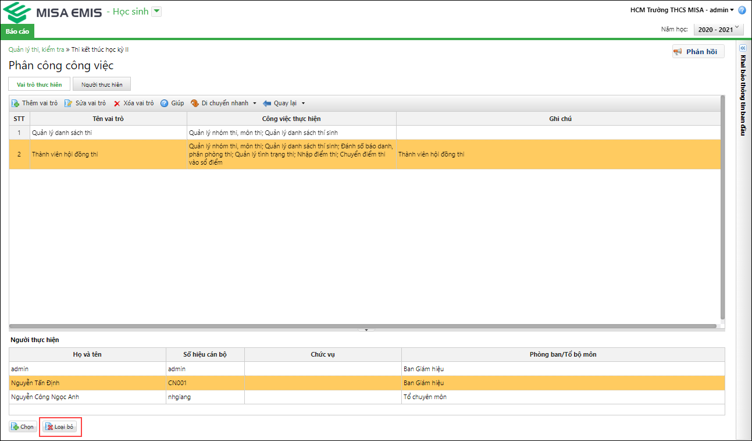Click the MISA EMIS logo
Viewport: 752px width, 441px height.
[x=52, y=12]
